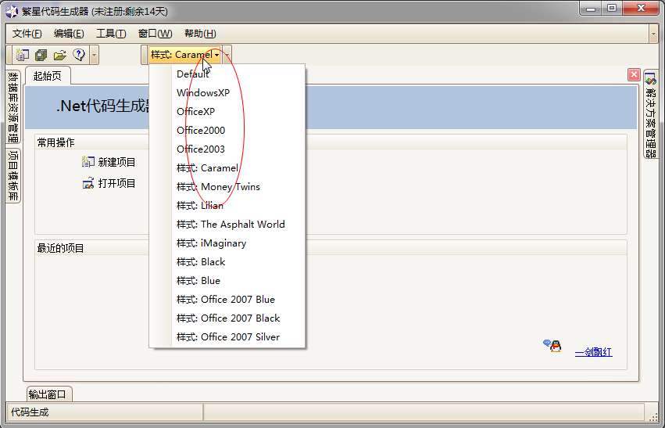Click the help question mark toolbar icon
The image size is (665, 428).
pyautogui.click(x=79, y=54)
